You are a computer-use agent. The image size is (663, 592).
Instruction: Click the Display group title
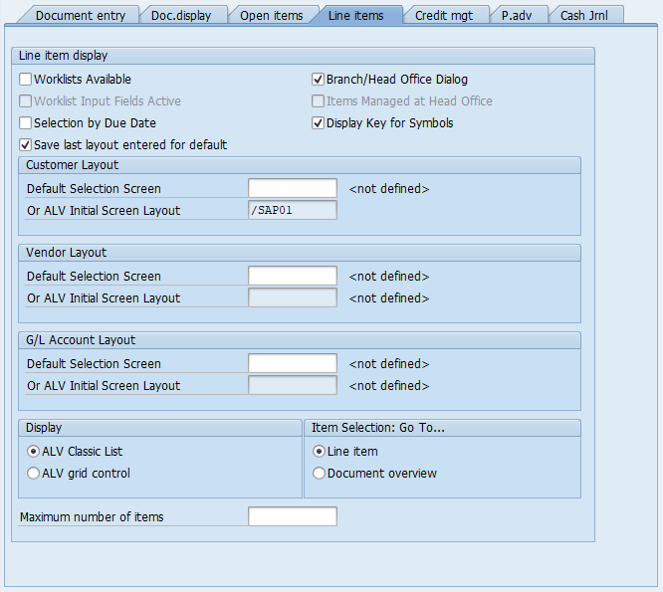[44, 428]
